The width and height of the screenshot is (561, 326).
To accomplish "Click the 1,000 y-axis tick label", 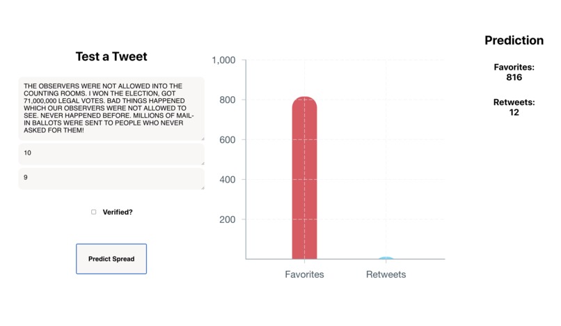I will tap(223, 60).
